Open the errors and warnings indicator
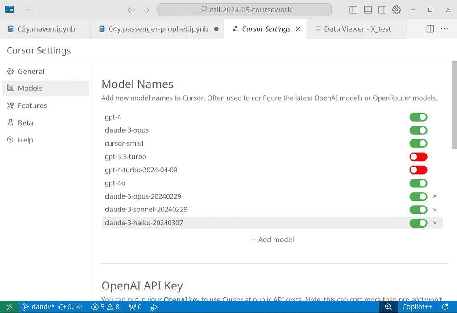This screenshot has height=313, width=457. [105, 307]
